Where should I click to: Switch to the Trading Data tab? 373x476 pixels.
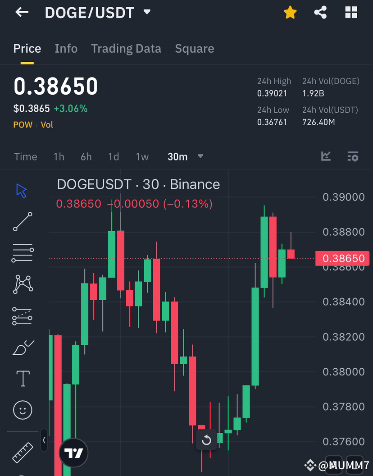pos(126,48)
